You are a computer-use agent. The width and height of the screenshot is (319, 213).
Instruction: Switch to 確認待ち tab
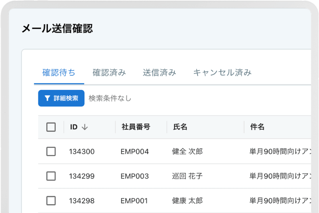(x=59, y=73)
